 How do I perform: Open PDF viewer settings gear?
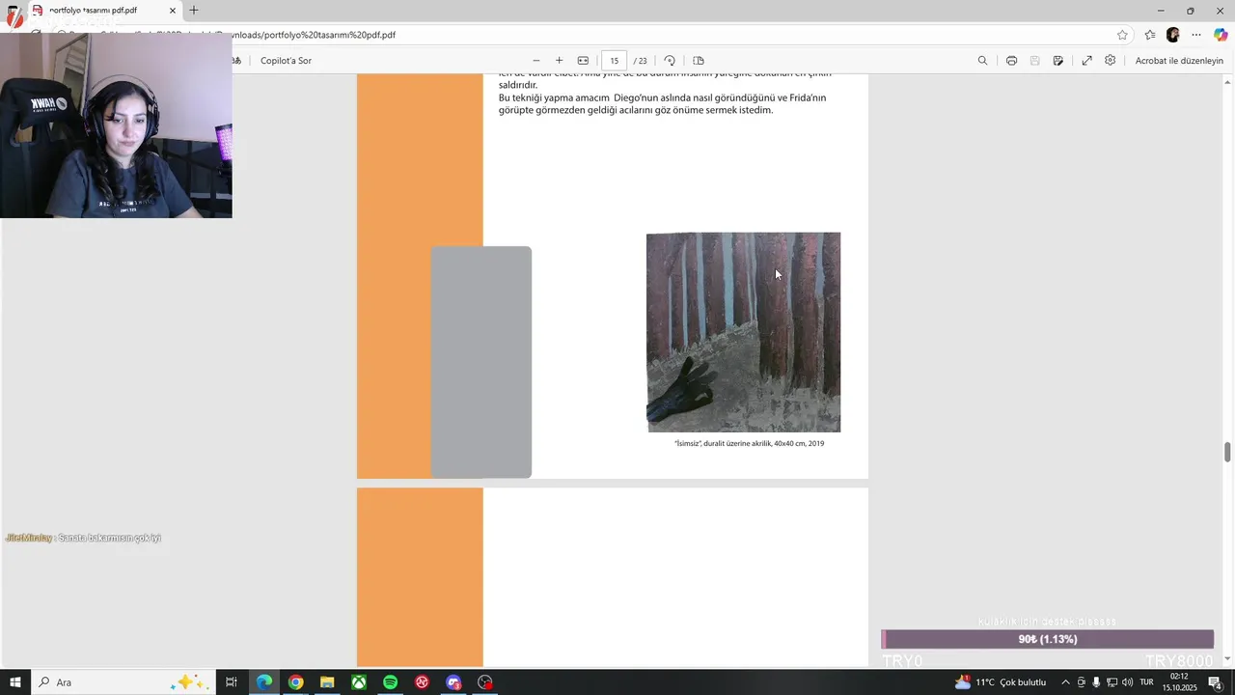[x=1111, y=61]
